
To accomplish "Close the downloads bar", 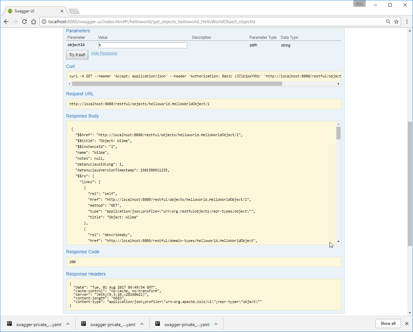I will (x=406, y=324).
